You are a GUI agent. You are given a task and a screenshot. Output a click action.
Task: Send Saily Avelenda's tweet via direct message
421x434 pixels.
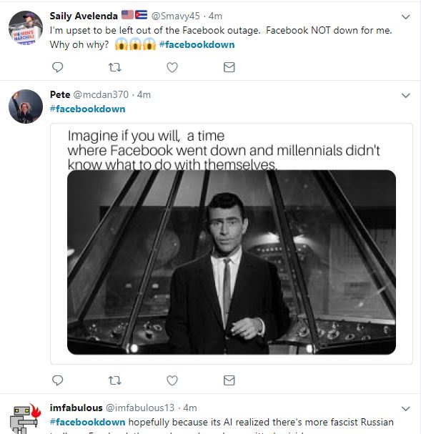(x=229, y=67)
